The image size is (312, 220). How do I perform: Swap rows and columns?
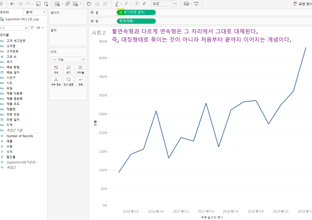pyautogui.click(x=89, y=4)
